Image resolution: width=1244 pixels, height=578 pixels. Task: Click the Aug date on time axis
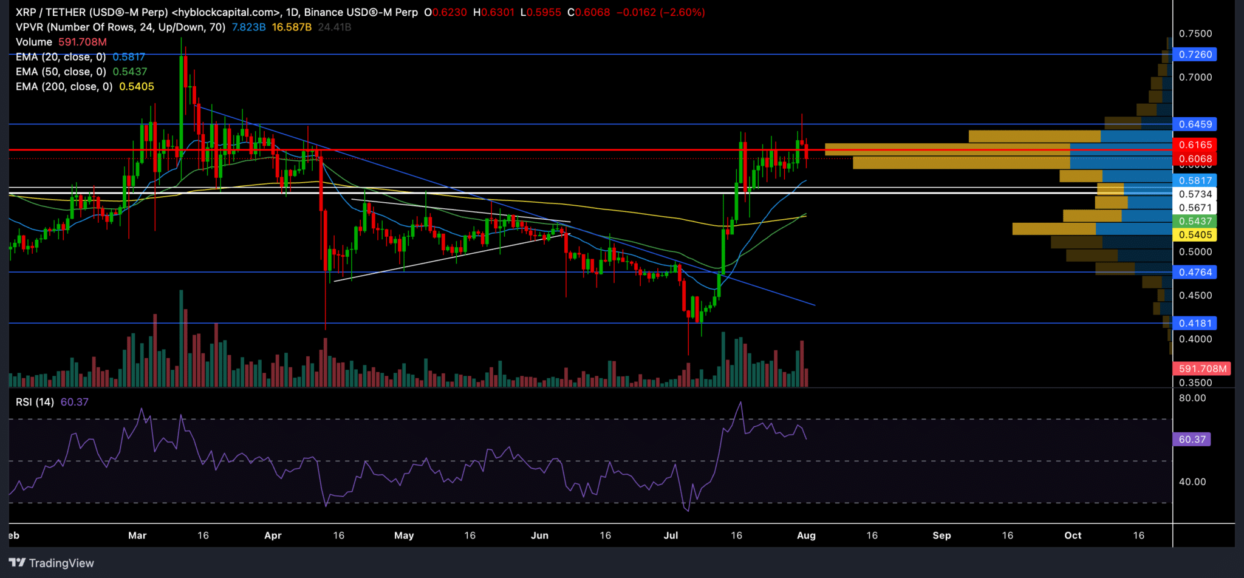point(806,535)
